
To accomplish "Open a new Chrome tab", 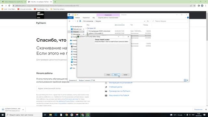I will tap(55, 2).
